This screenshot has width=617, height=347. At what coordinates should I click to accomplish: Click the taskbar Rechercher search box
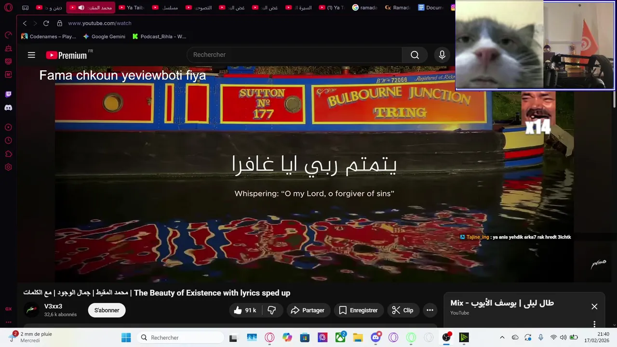181,337
